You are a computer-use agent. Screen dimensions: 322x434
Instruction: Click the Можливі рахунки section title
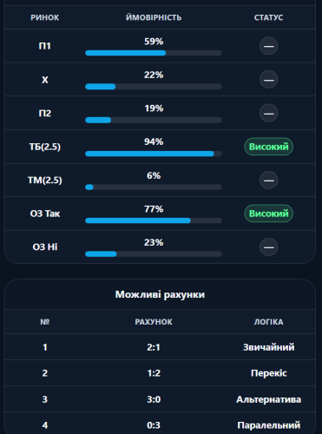pos(160,294)
